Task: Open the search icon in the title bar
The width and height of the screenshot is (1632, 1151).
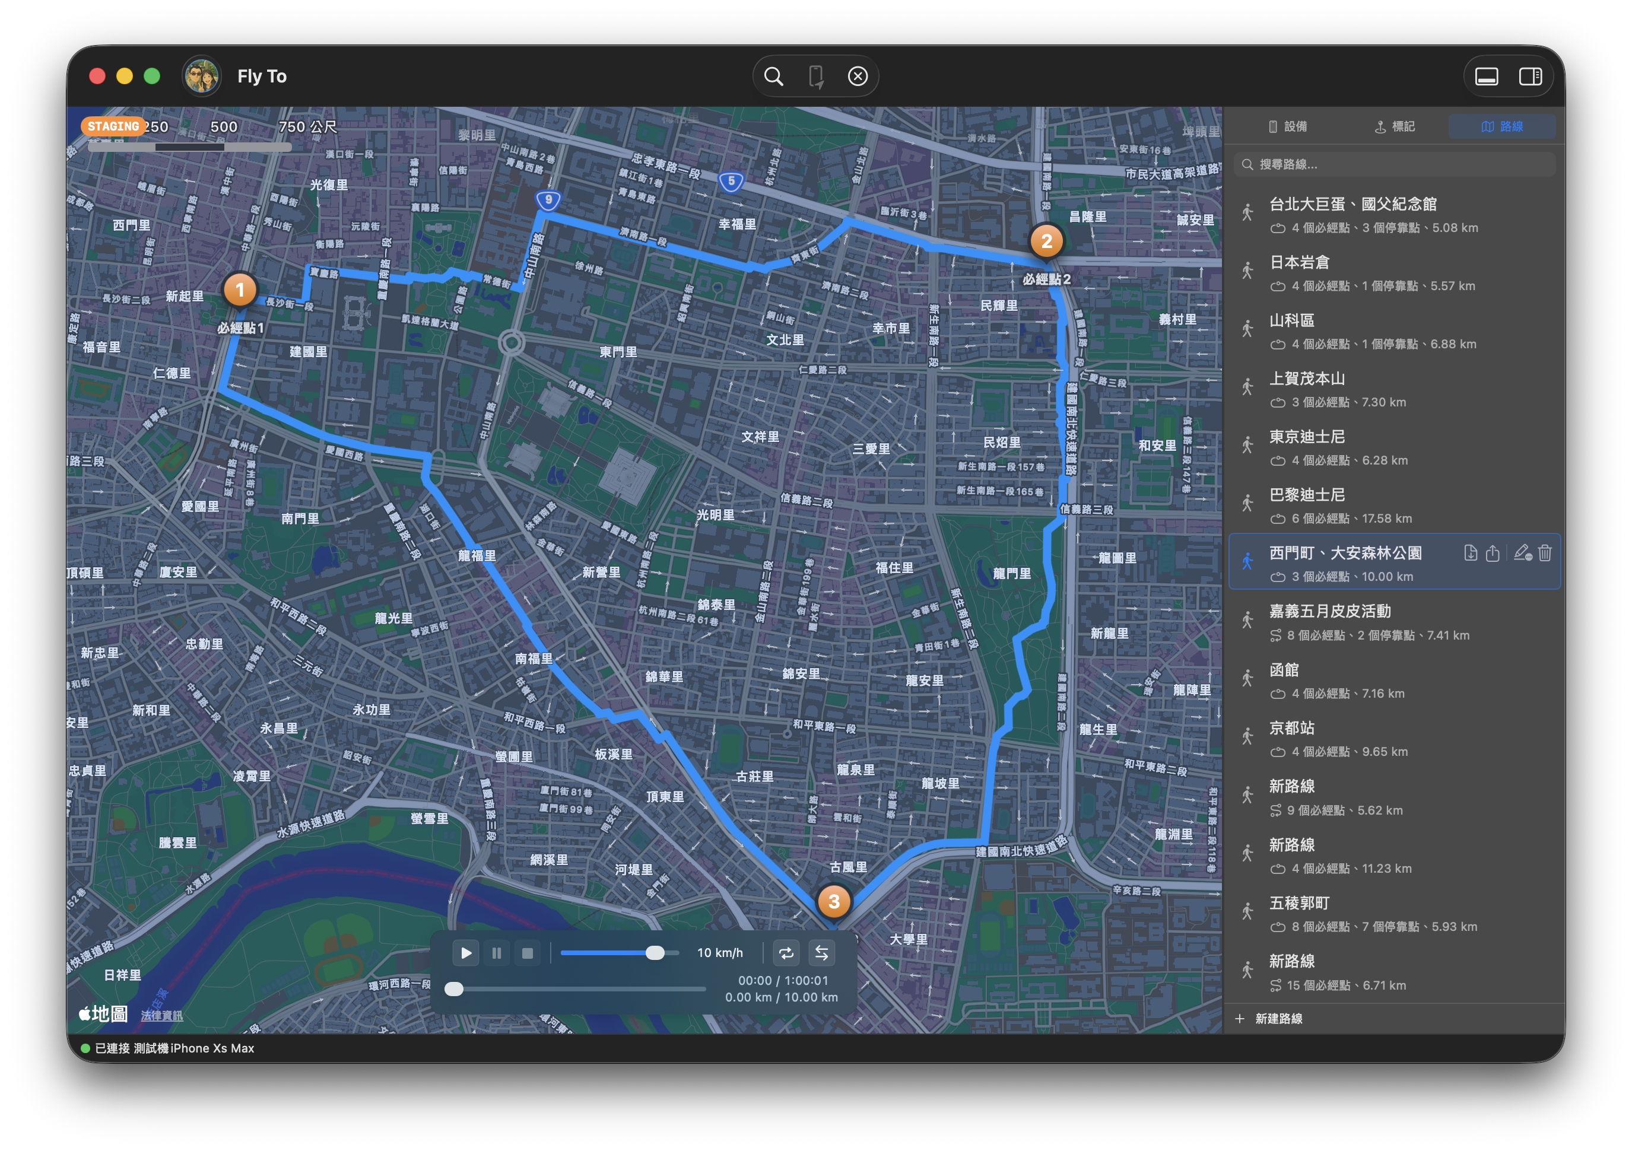Action: [x=773, y=76]
